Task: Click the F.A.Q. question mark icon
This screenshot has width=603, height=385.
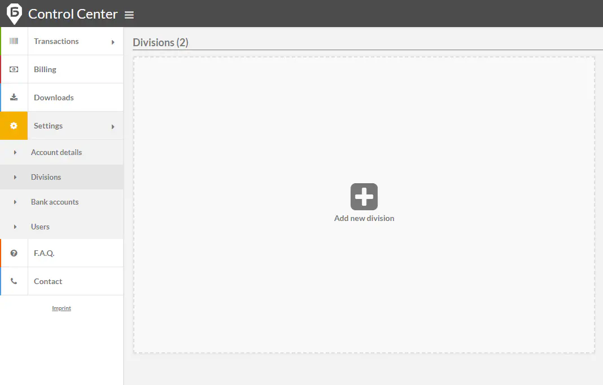Action: [x=14, y=253]
